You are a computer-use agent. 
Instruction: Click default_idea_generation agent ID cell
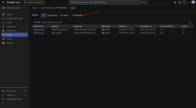click(x=60, y=30)
